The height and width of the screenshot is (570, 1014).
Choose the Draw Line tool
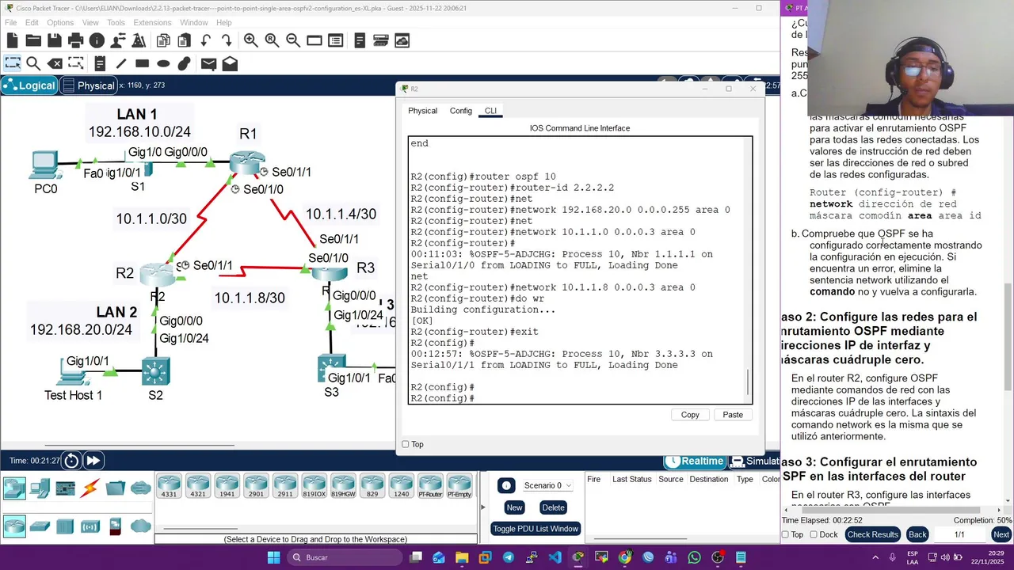pyautogui.click(x=120, y=63)
